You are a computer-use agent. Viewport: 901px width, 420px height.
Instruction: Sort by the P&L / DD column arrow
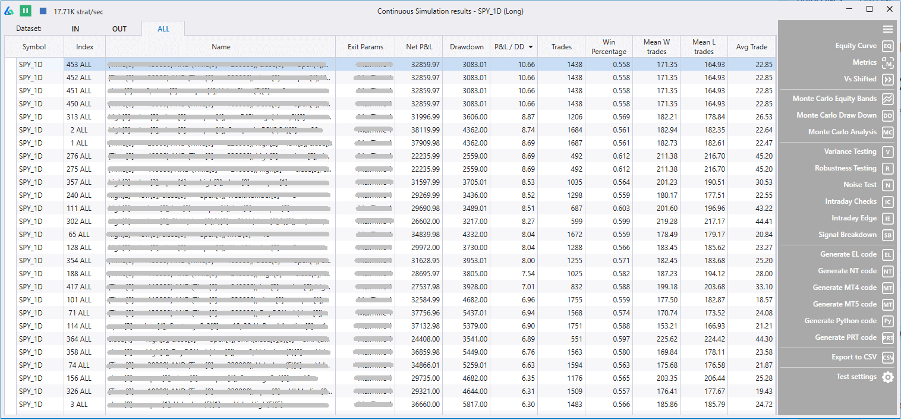530,47
